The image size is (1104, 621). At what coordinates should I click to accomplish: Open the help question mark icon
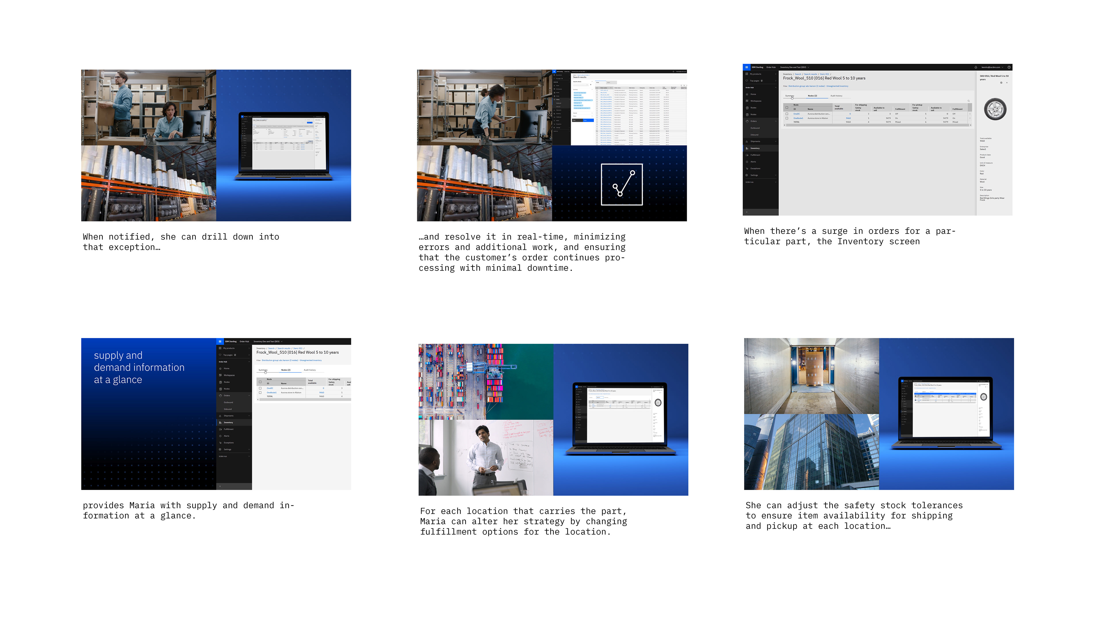pos(1009,67)
